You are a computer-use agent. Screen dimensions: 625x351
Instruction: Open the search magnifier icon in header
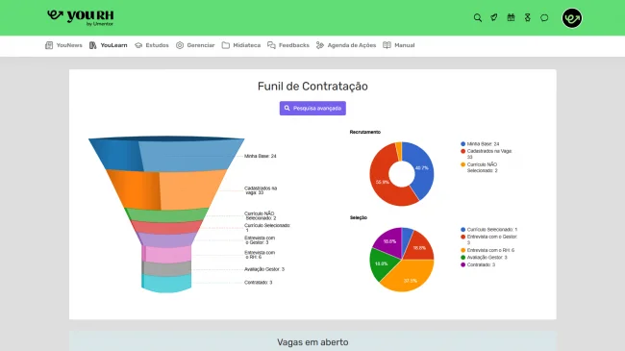click(478, 17)
